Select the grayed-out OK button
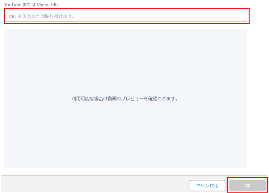Image resolution: width=269 pixels, height=193 pixels. click(247, 185)
